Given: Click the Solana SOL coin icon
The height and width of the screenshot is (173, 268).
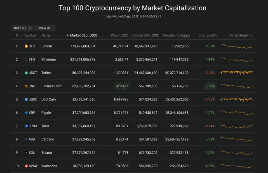Looking at the screenshot, I should pos(26,153).
